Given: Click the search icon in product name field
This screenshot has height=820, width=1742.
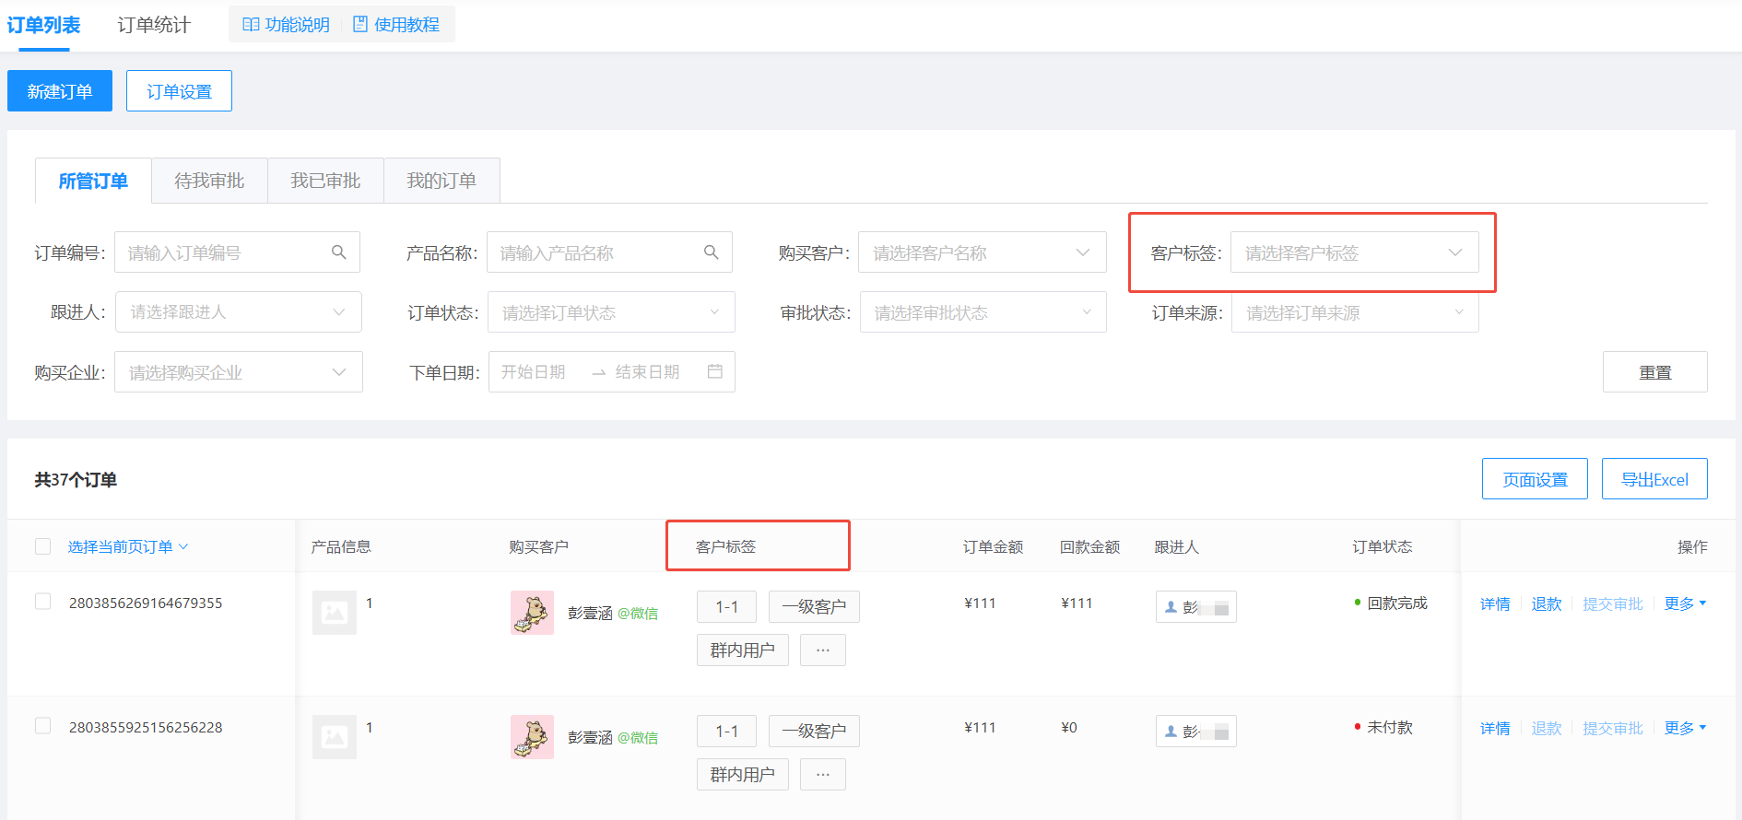Looking at the screenshot, I should pos(711,252).
